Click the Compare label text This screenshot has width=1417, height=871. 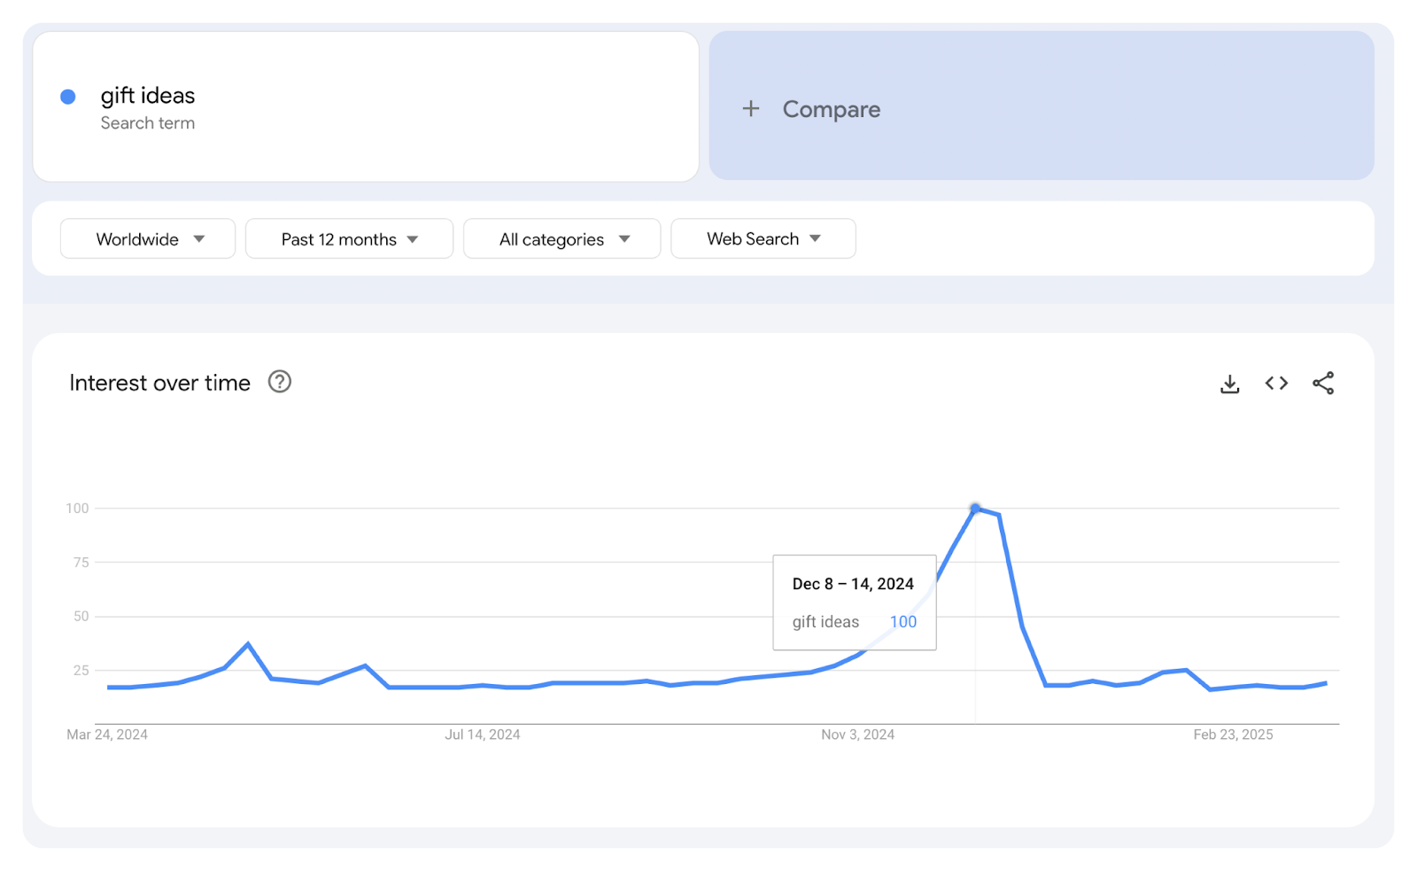point(831,109)
